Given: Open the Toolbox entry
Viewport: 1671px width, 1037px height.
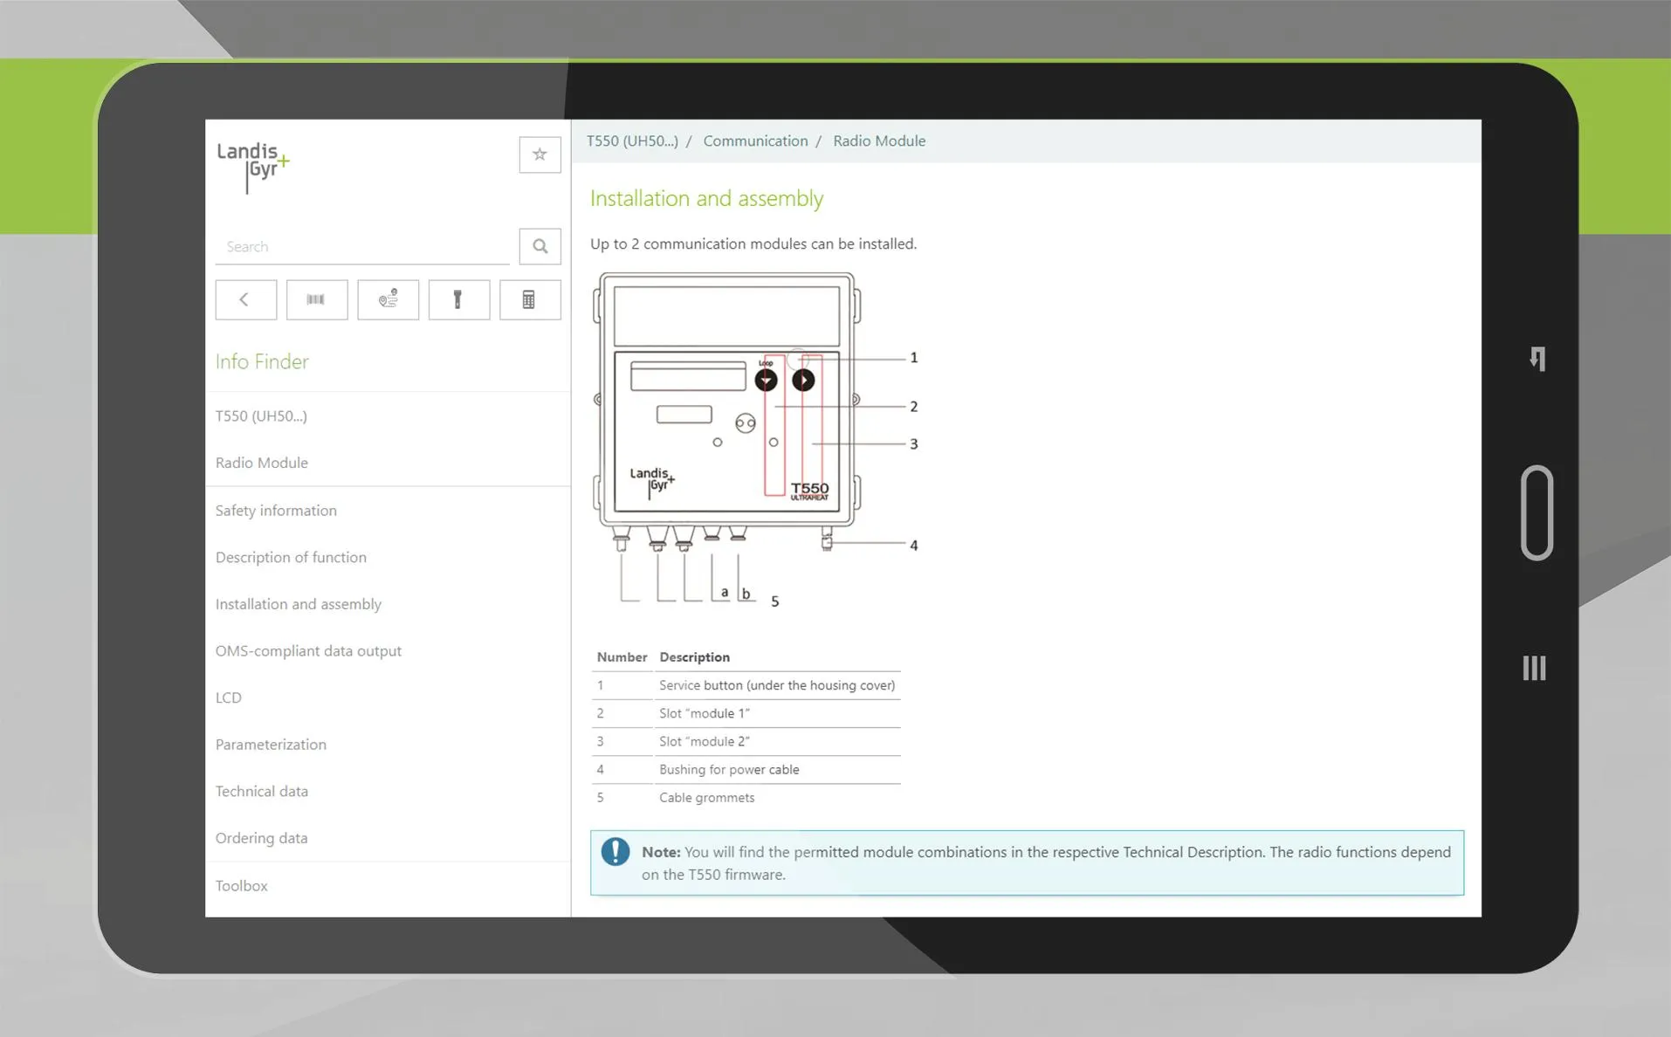Looking at the screenshot, I should point(242,885).
